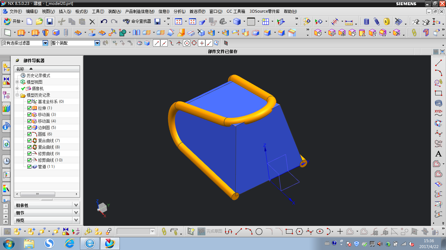Select the Helix curve tool
446x250 pixels.
(x=438, y=103)
